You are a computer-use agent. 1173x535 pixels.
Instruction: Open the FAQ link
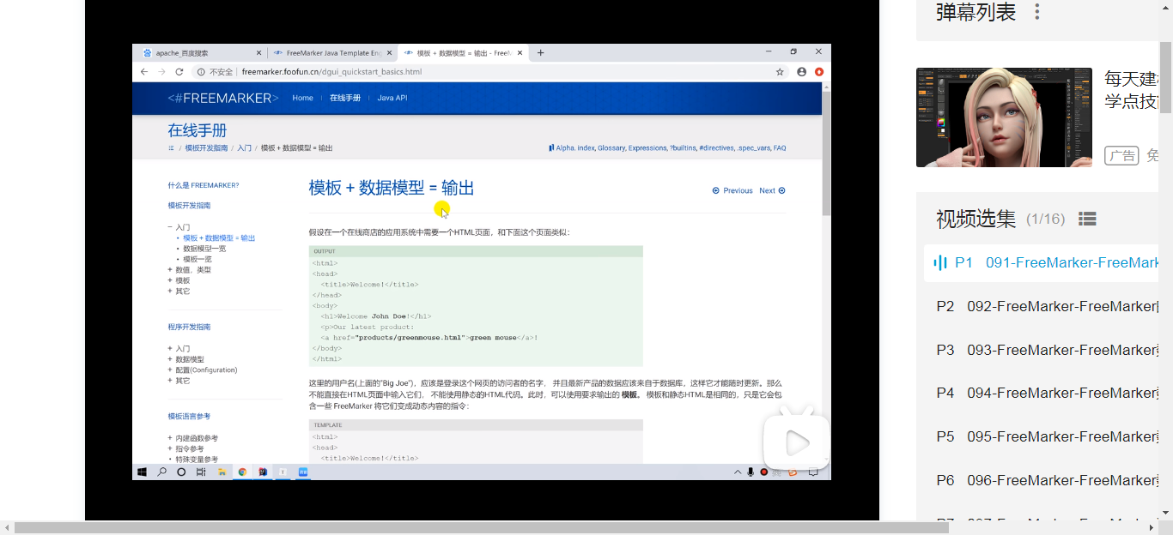[779, 148]
